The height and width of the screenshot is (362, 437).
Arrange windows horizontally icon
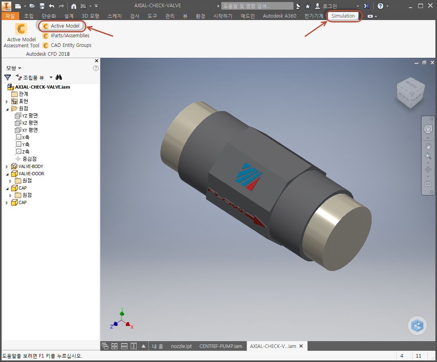[124, 346]
